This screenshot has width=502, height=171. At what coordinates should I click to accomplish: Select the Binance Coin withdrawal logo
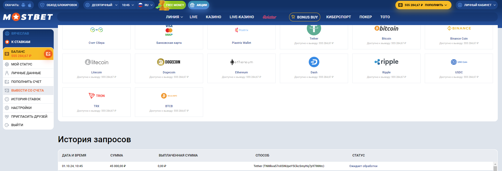[459, 28]
